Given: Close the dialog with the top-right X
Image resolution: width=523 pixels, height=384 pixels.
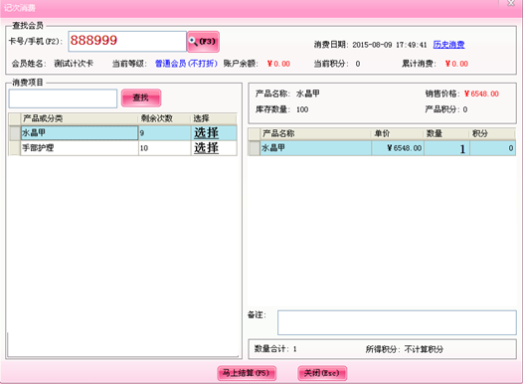Looking at the screenshot, I should pyautogui.click(x=511, y=3).
